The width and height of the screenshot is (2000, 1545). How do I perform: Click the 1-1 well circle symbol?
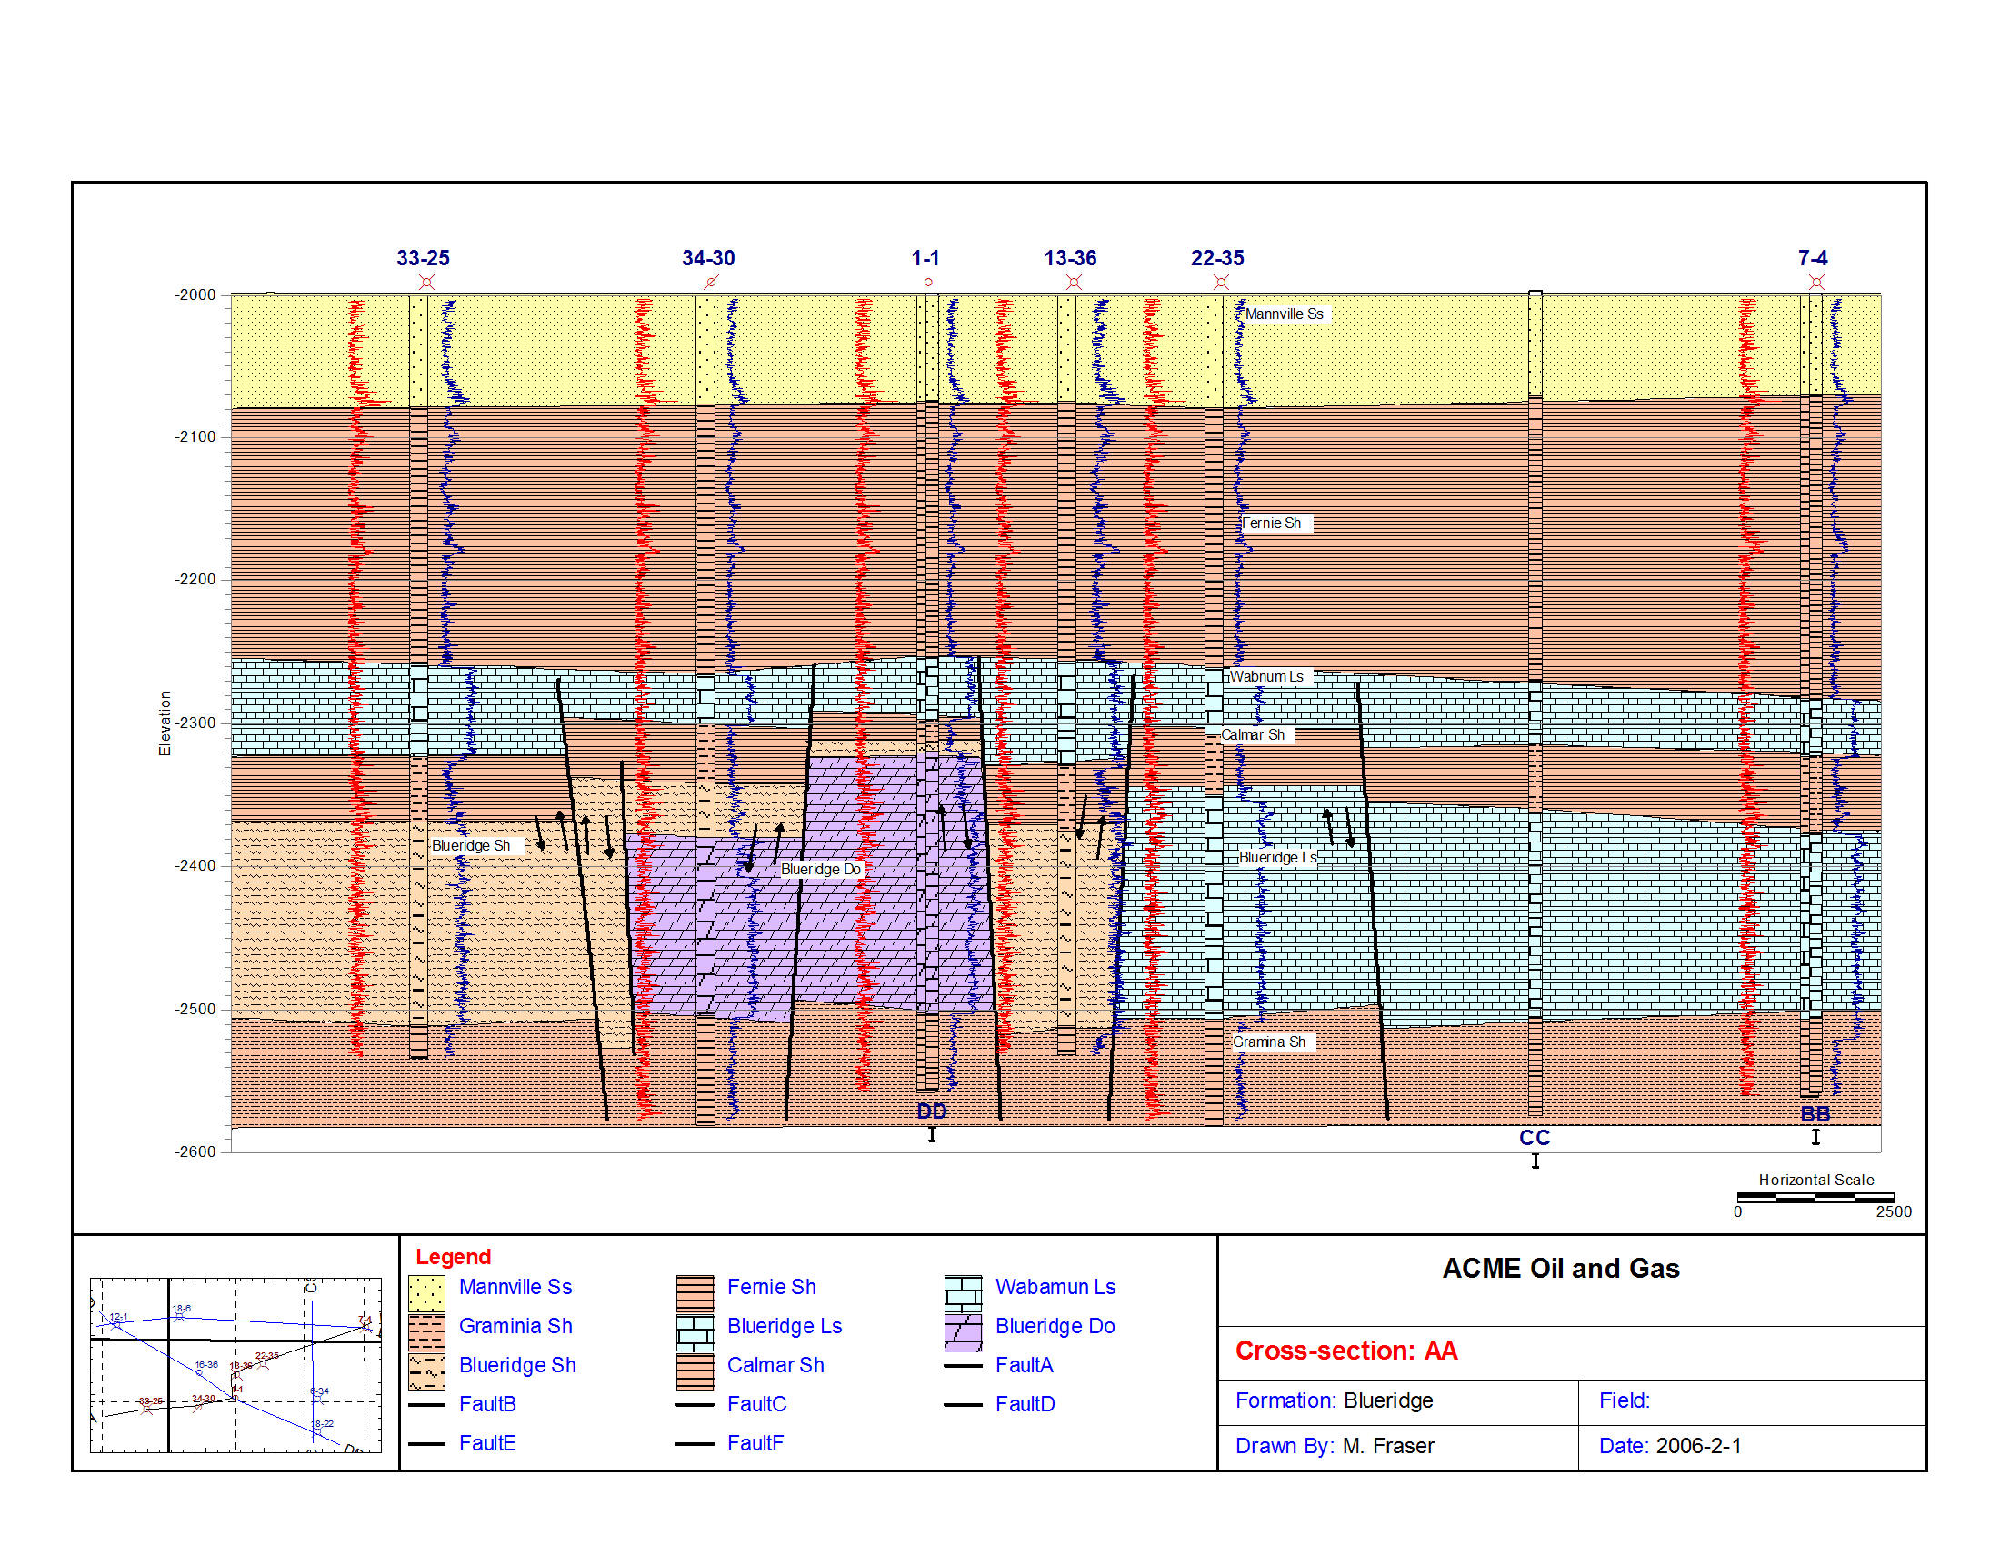(928, 282)
